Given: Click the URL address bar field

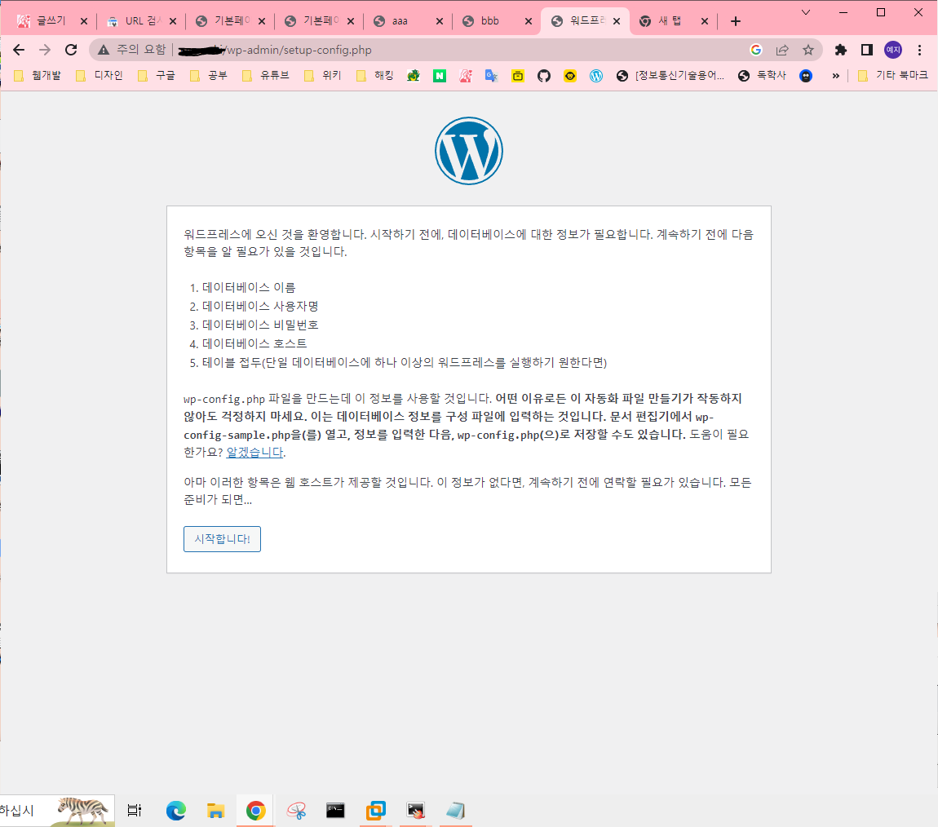Looking at the screenshot, I should [454, 50].
